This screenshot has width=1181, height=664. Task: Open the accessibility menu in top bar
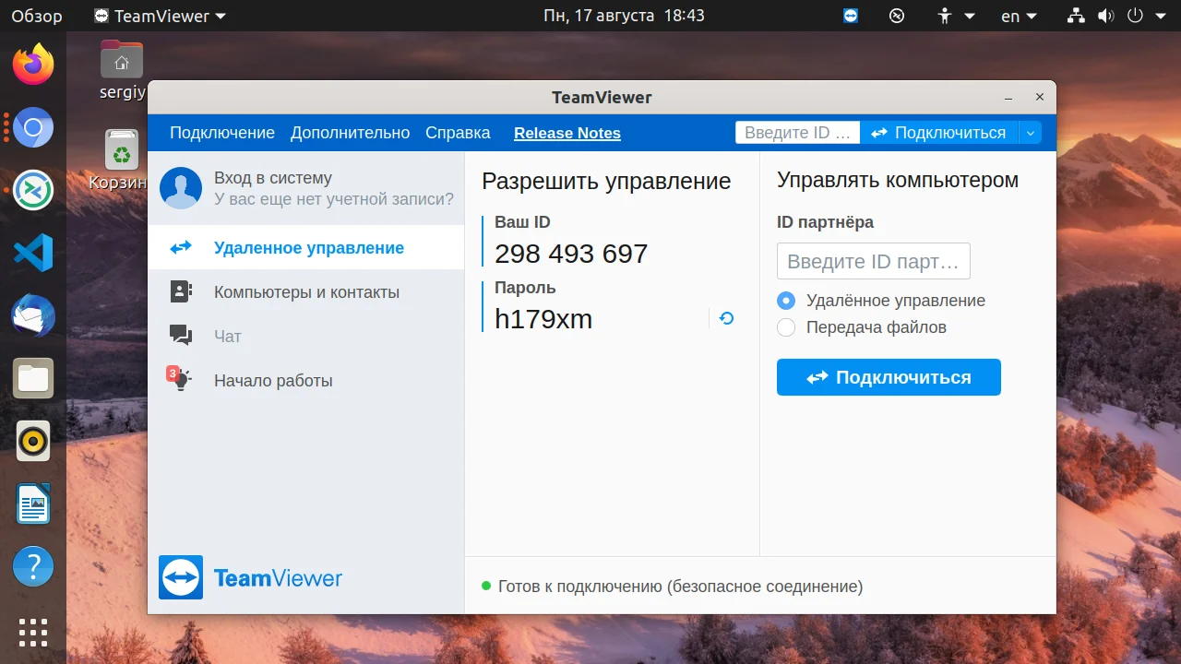coord(955,16)
